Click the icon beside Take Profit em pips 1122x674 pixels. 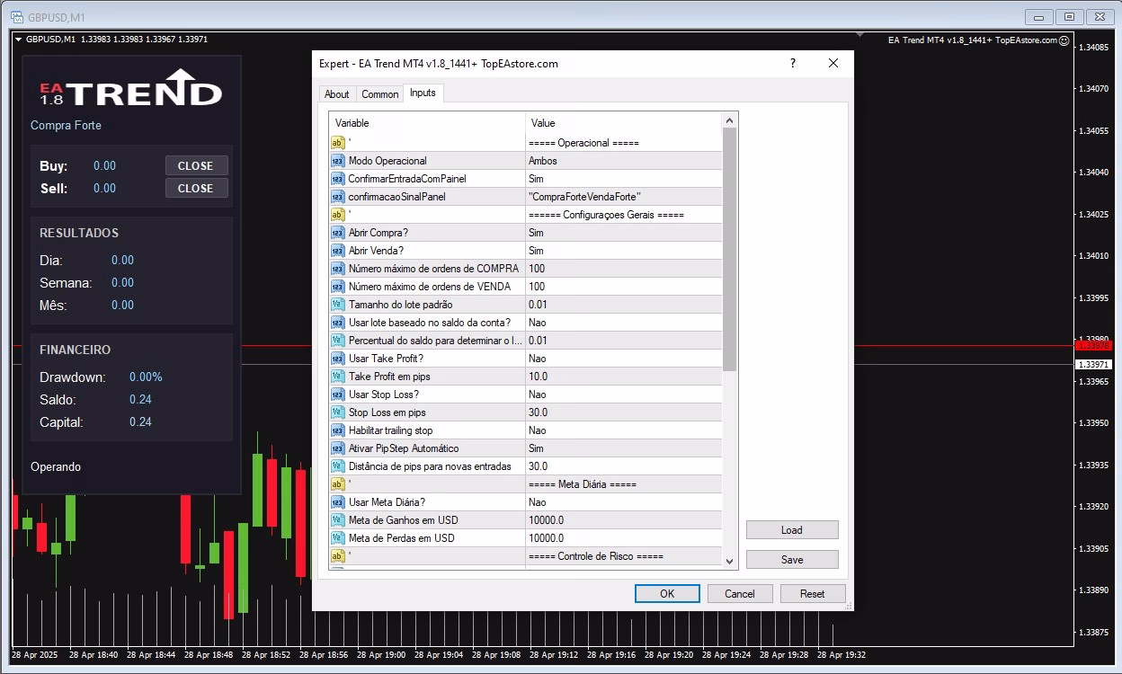(338, 377)
